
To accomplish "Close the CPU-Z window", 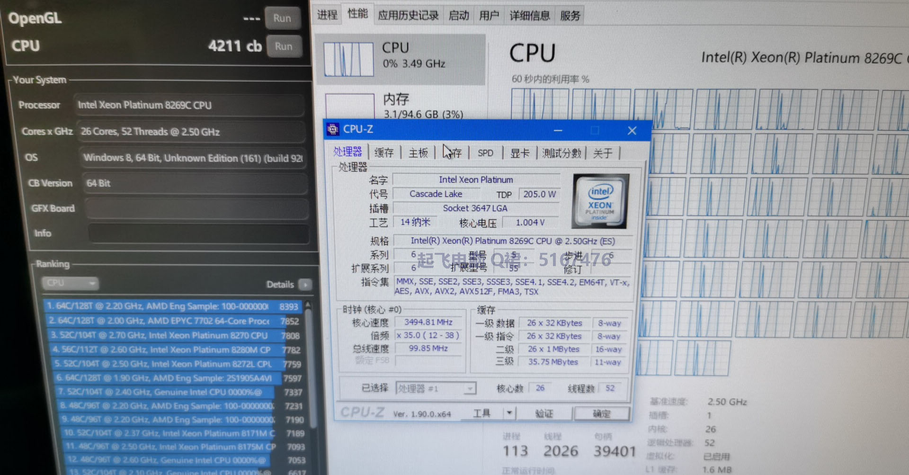I will [x=632, y=131].
